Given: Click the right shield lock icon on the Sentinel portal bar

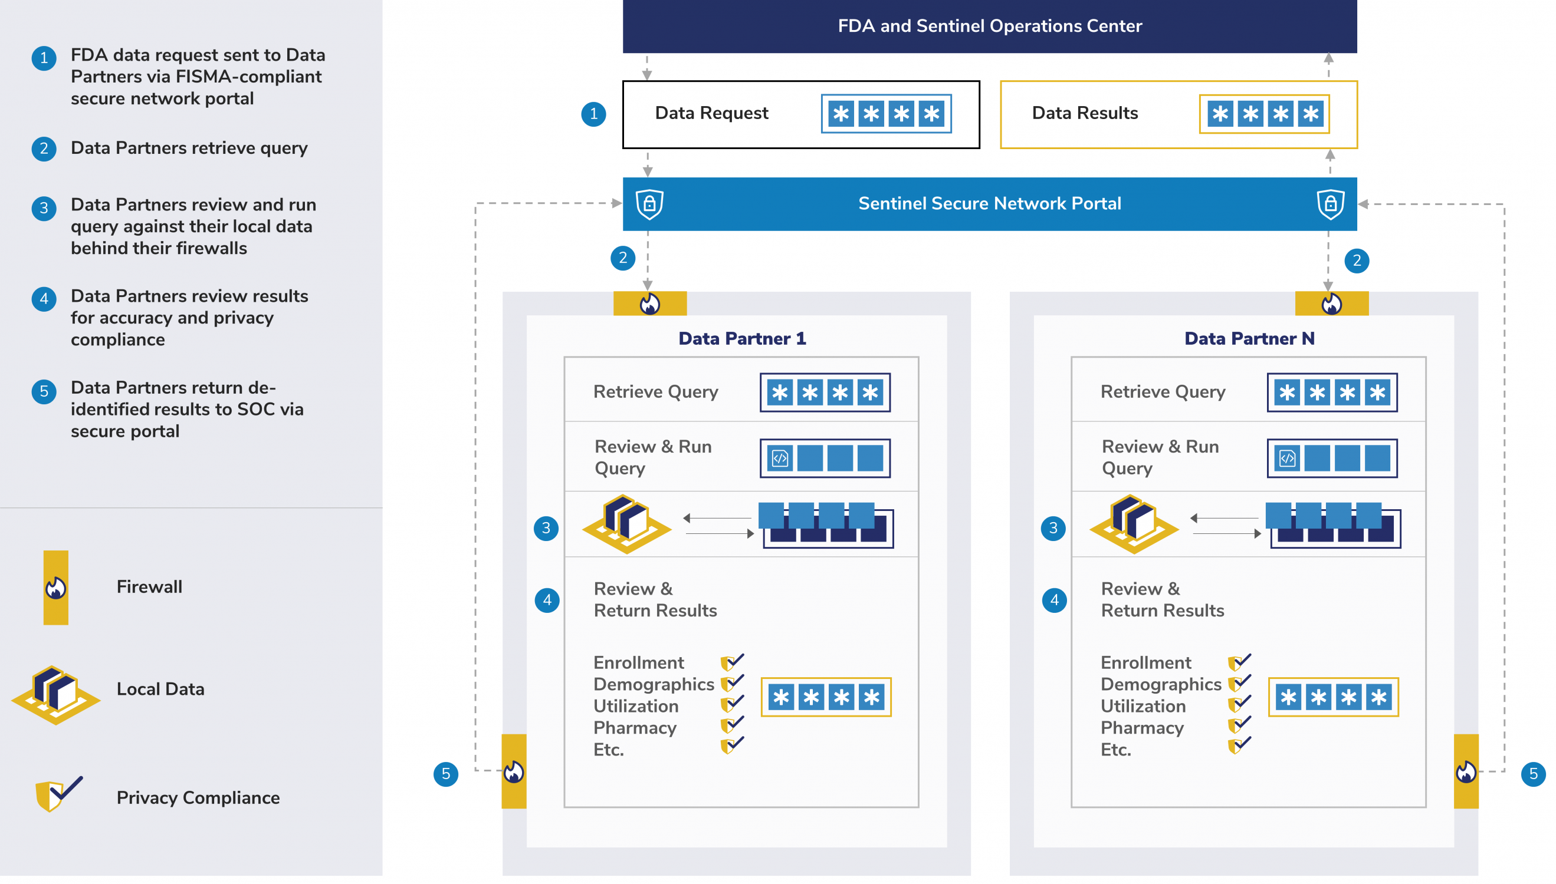Looking at the screenshot, I should 1330,204.
